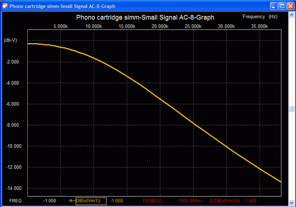The width and height of the screenshot is (296, 207).
Task: Click the vertical scrollbar up arrow
Action: pyautogui.click(x=291, y=15)
